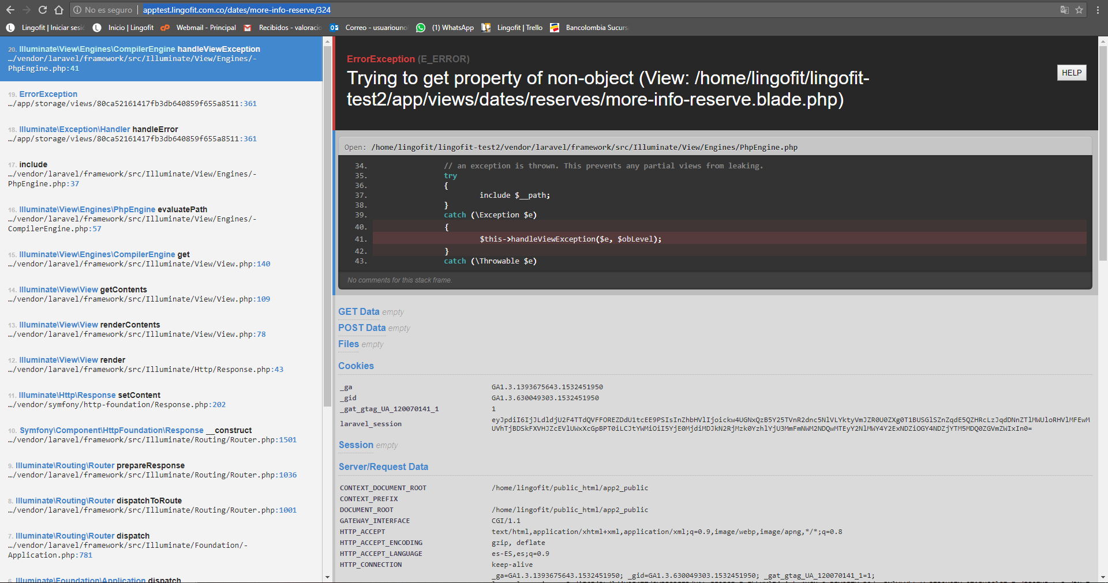
Task: Click the browser back arrow
Action: [10, 10]
